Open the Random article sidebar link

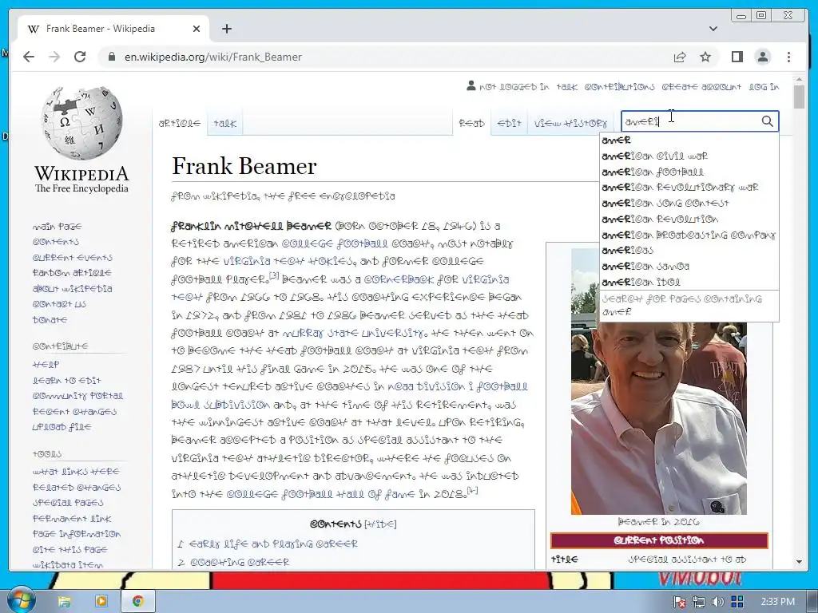(x=72, y=273)
